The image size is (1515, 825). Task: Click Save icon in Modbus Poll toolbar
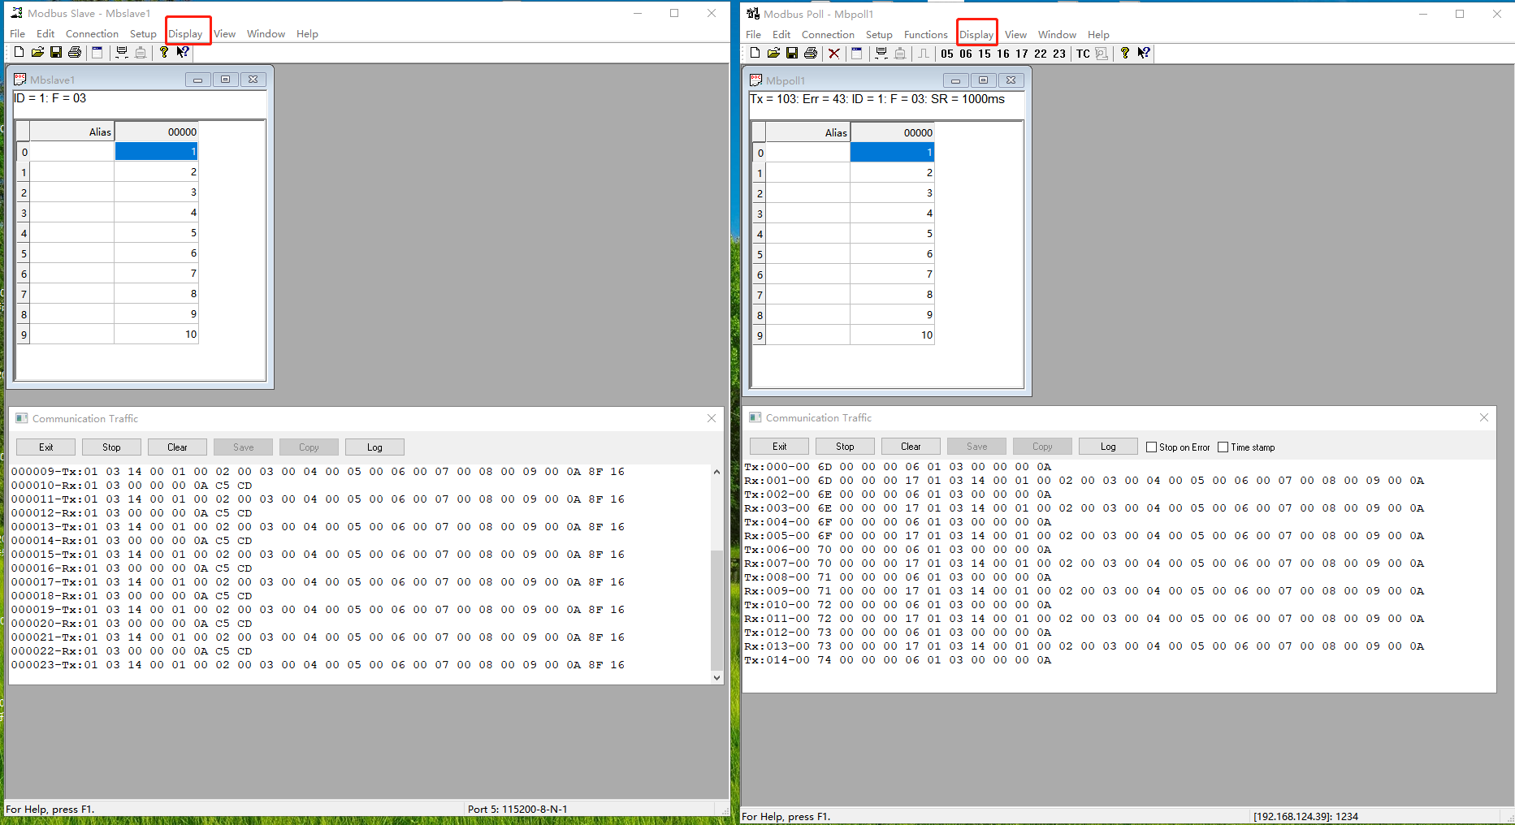pos(792,53)
